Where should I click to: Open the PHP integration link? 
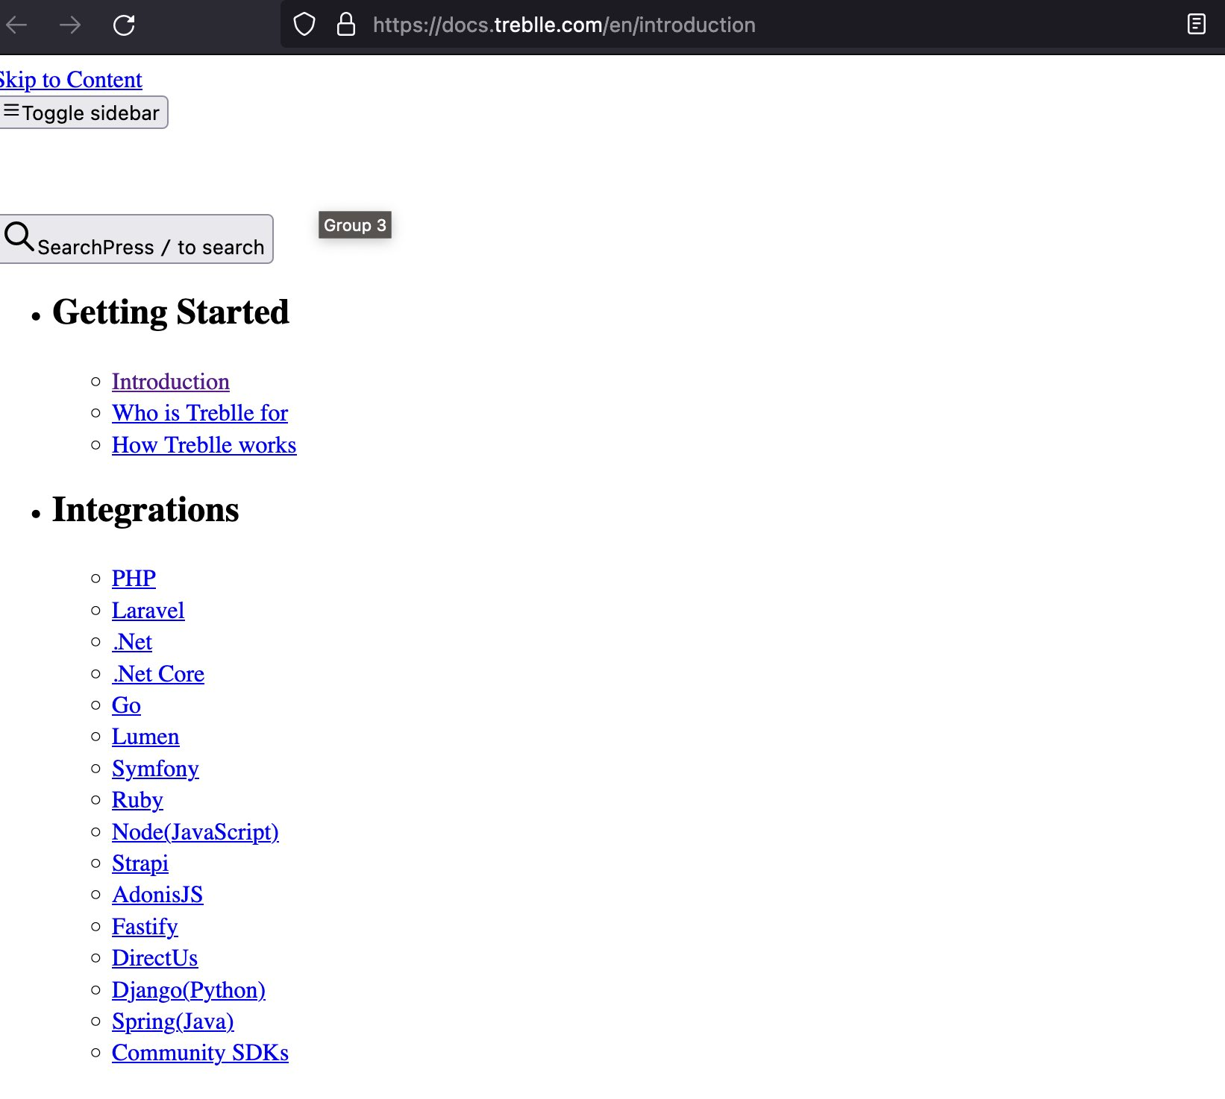coord(134,579)
